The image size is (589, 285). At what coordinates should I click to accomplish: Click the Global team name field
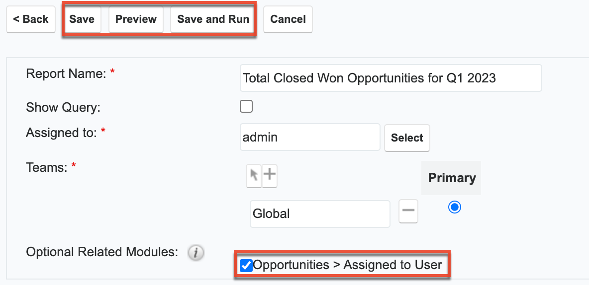click(320, 214)
